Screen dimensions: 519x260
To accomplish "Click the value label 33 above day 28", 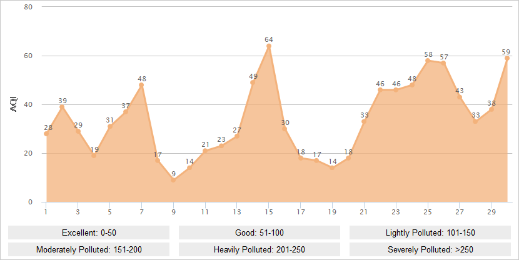I will (x=476, y=116).
